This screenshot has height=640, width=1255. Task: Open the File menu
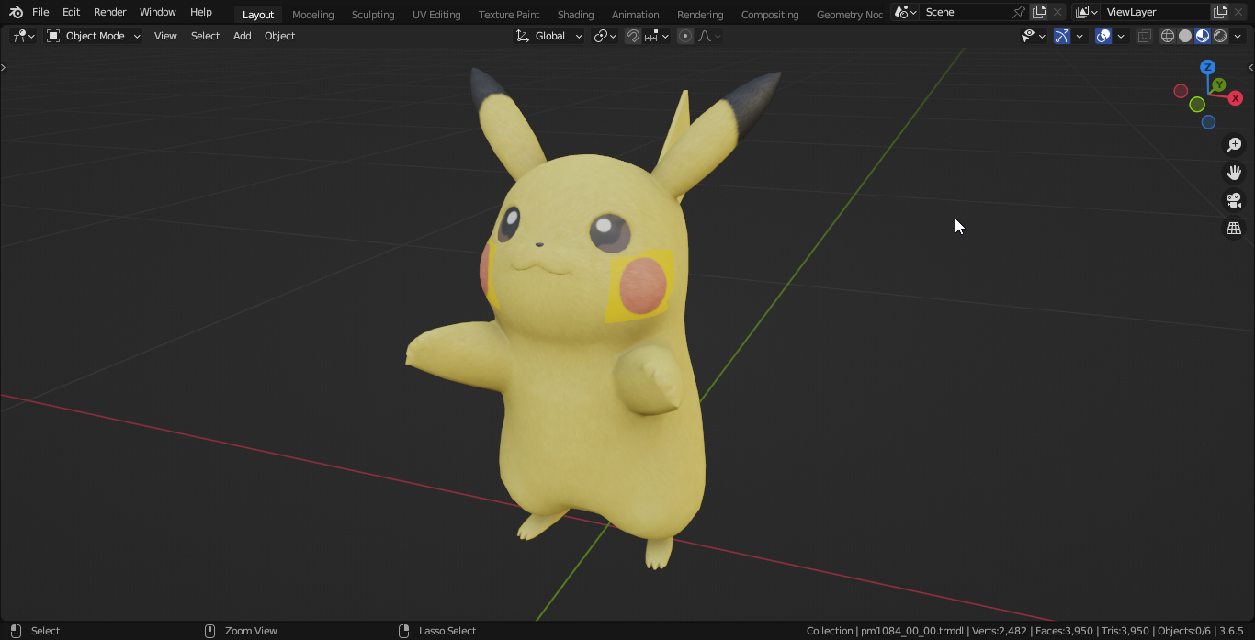(40, 12)
